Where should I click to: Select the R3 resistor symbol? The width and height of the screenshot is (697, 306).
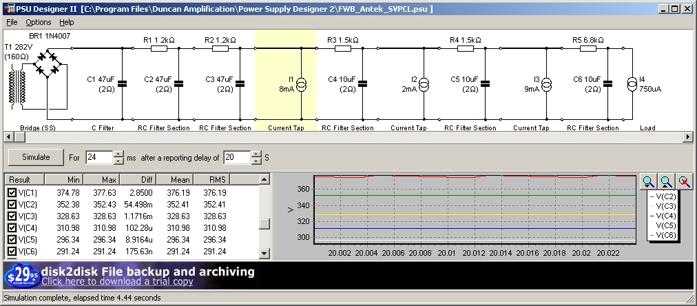pyautogui.click(x=343, y=48)
